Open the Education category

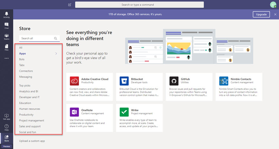pyautogui.click(x=25, y=103)
